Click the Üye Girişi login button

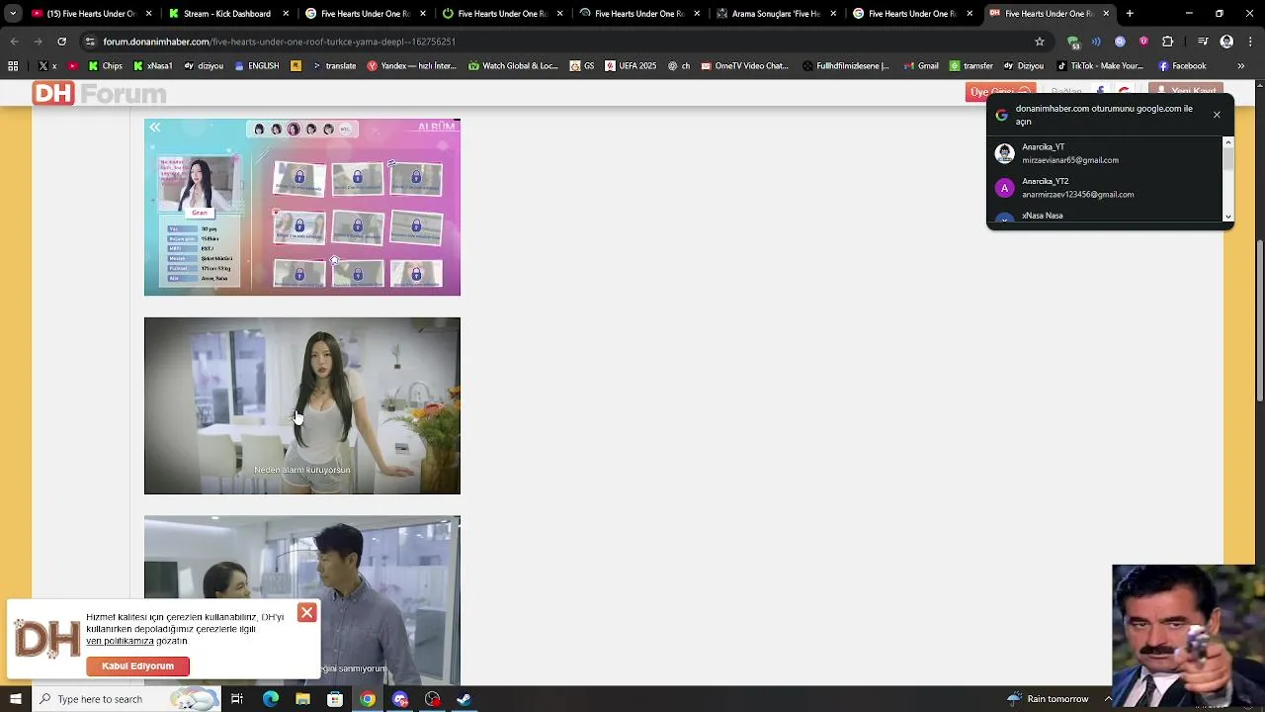coord(1000,92)
